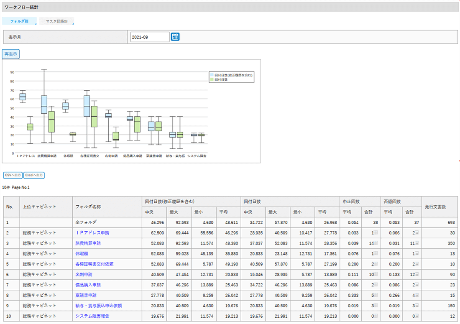This screenshot has width=460, height=324.
Task: Open the 中止回数 detail icon for 旅費精算申請
Action: tap(376, 243)
